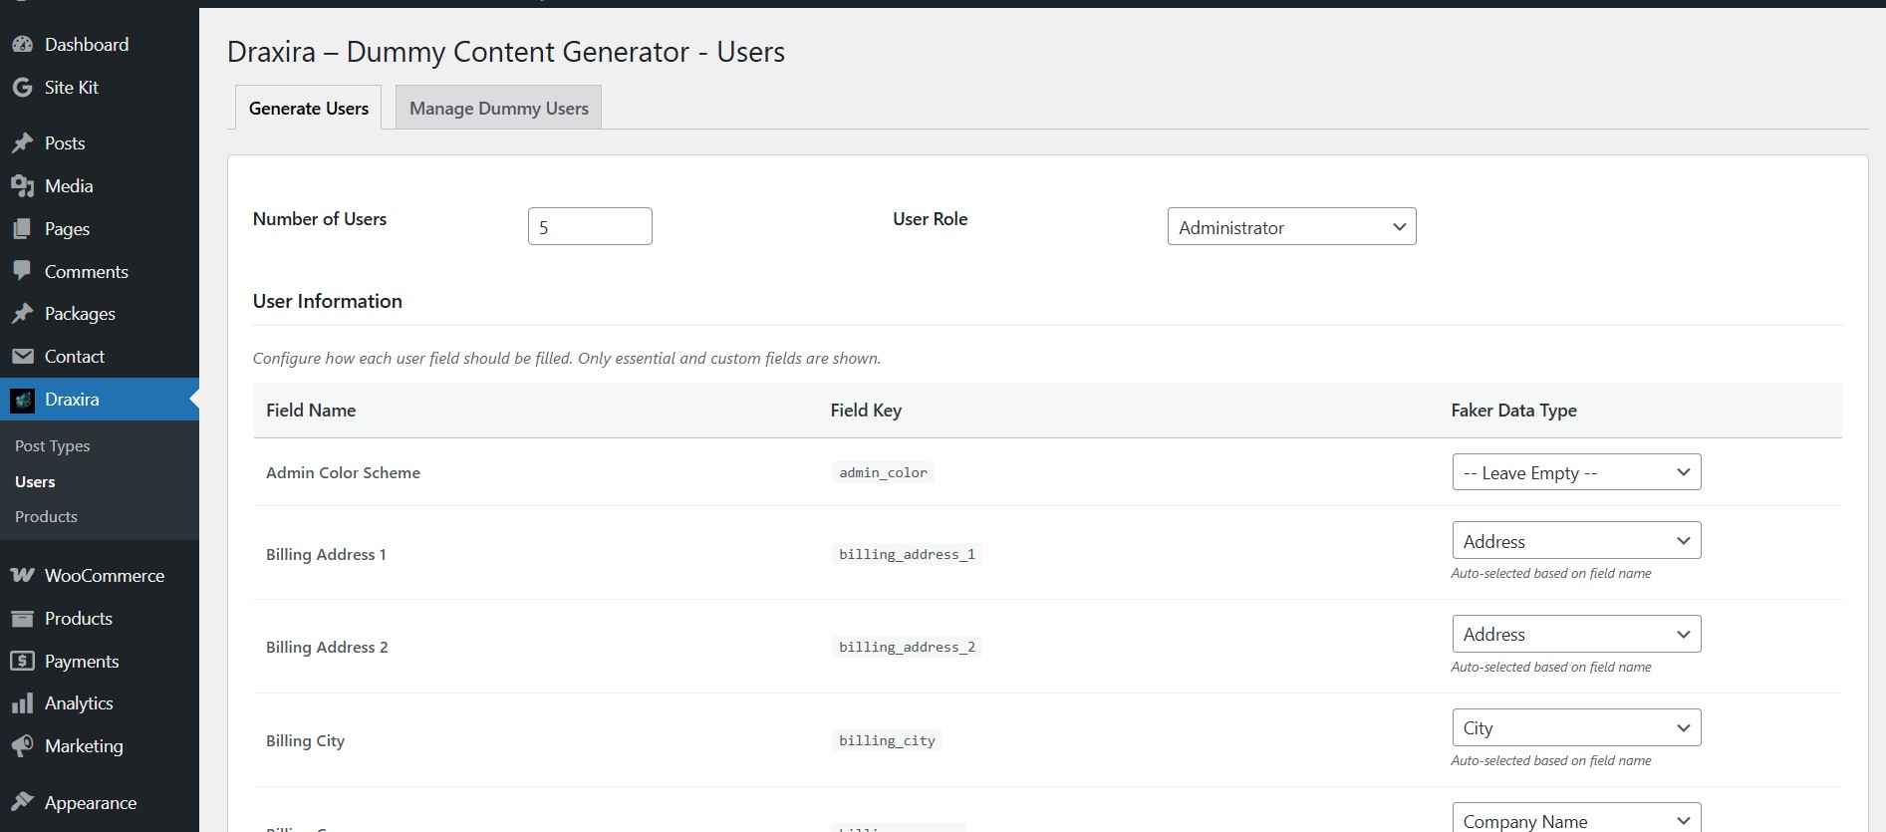Viewport: 1886px width, 832px height.
Task: Click the User Information heading
Action: coord(328,301)
